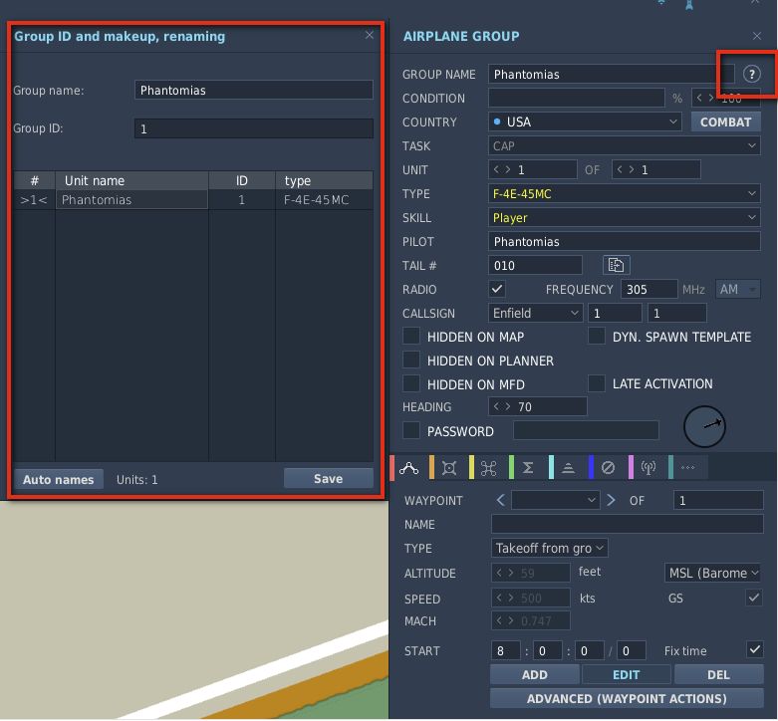Enable LATE ACTIVATION checkbox
The image size is (778, 721).
(x=597, y=383)
